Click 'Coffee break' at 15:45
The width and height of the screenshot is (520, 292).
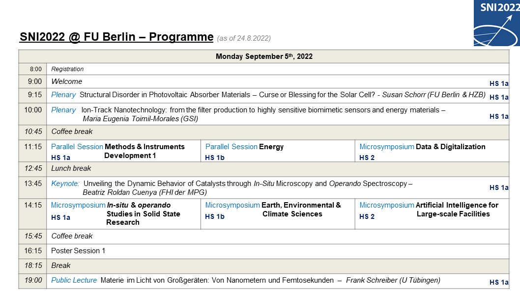(72, 236)
